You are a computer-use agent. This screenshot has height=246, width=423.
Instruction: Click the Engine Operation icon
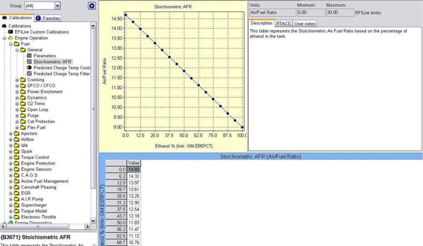tap(10, 38)
